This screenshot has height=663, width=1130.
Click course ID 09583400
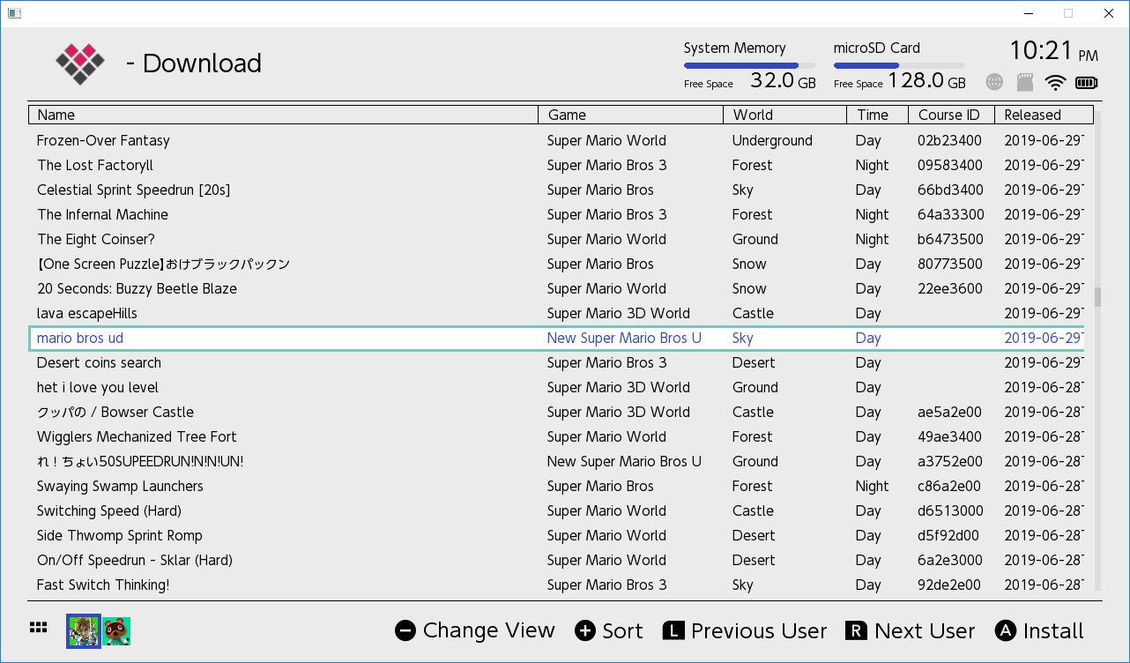point(949,165)
